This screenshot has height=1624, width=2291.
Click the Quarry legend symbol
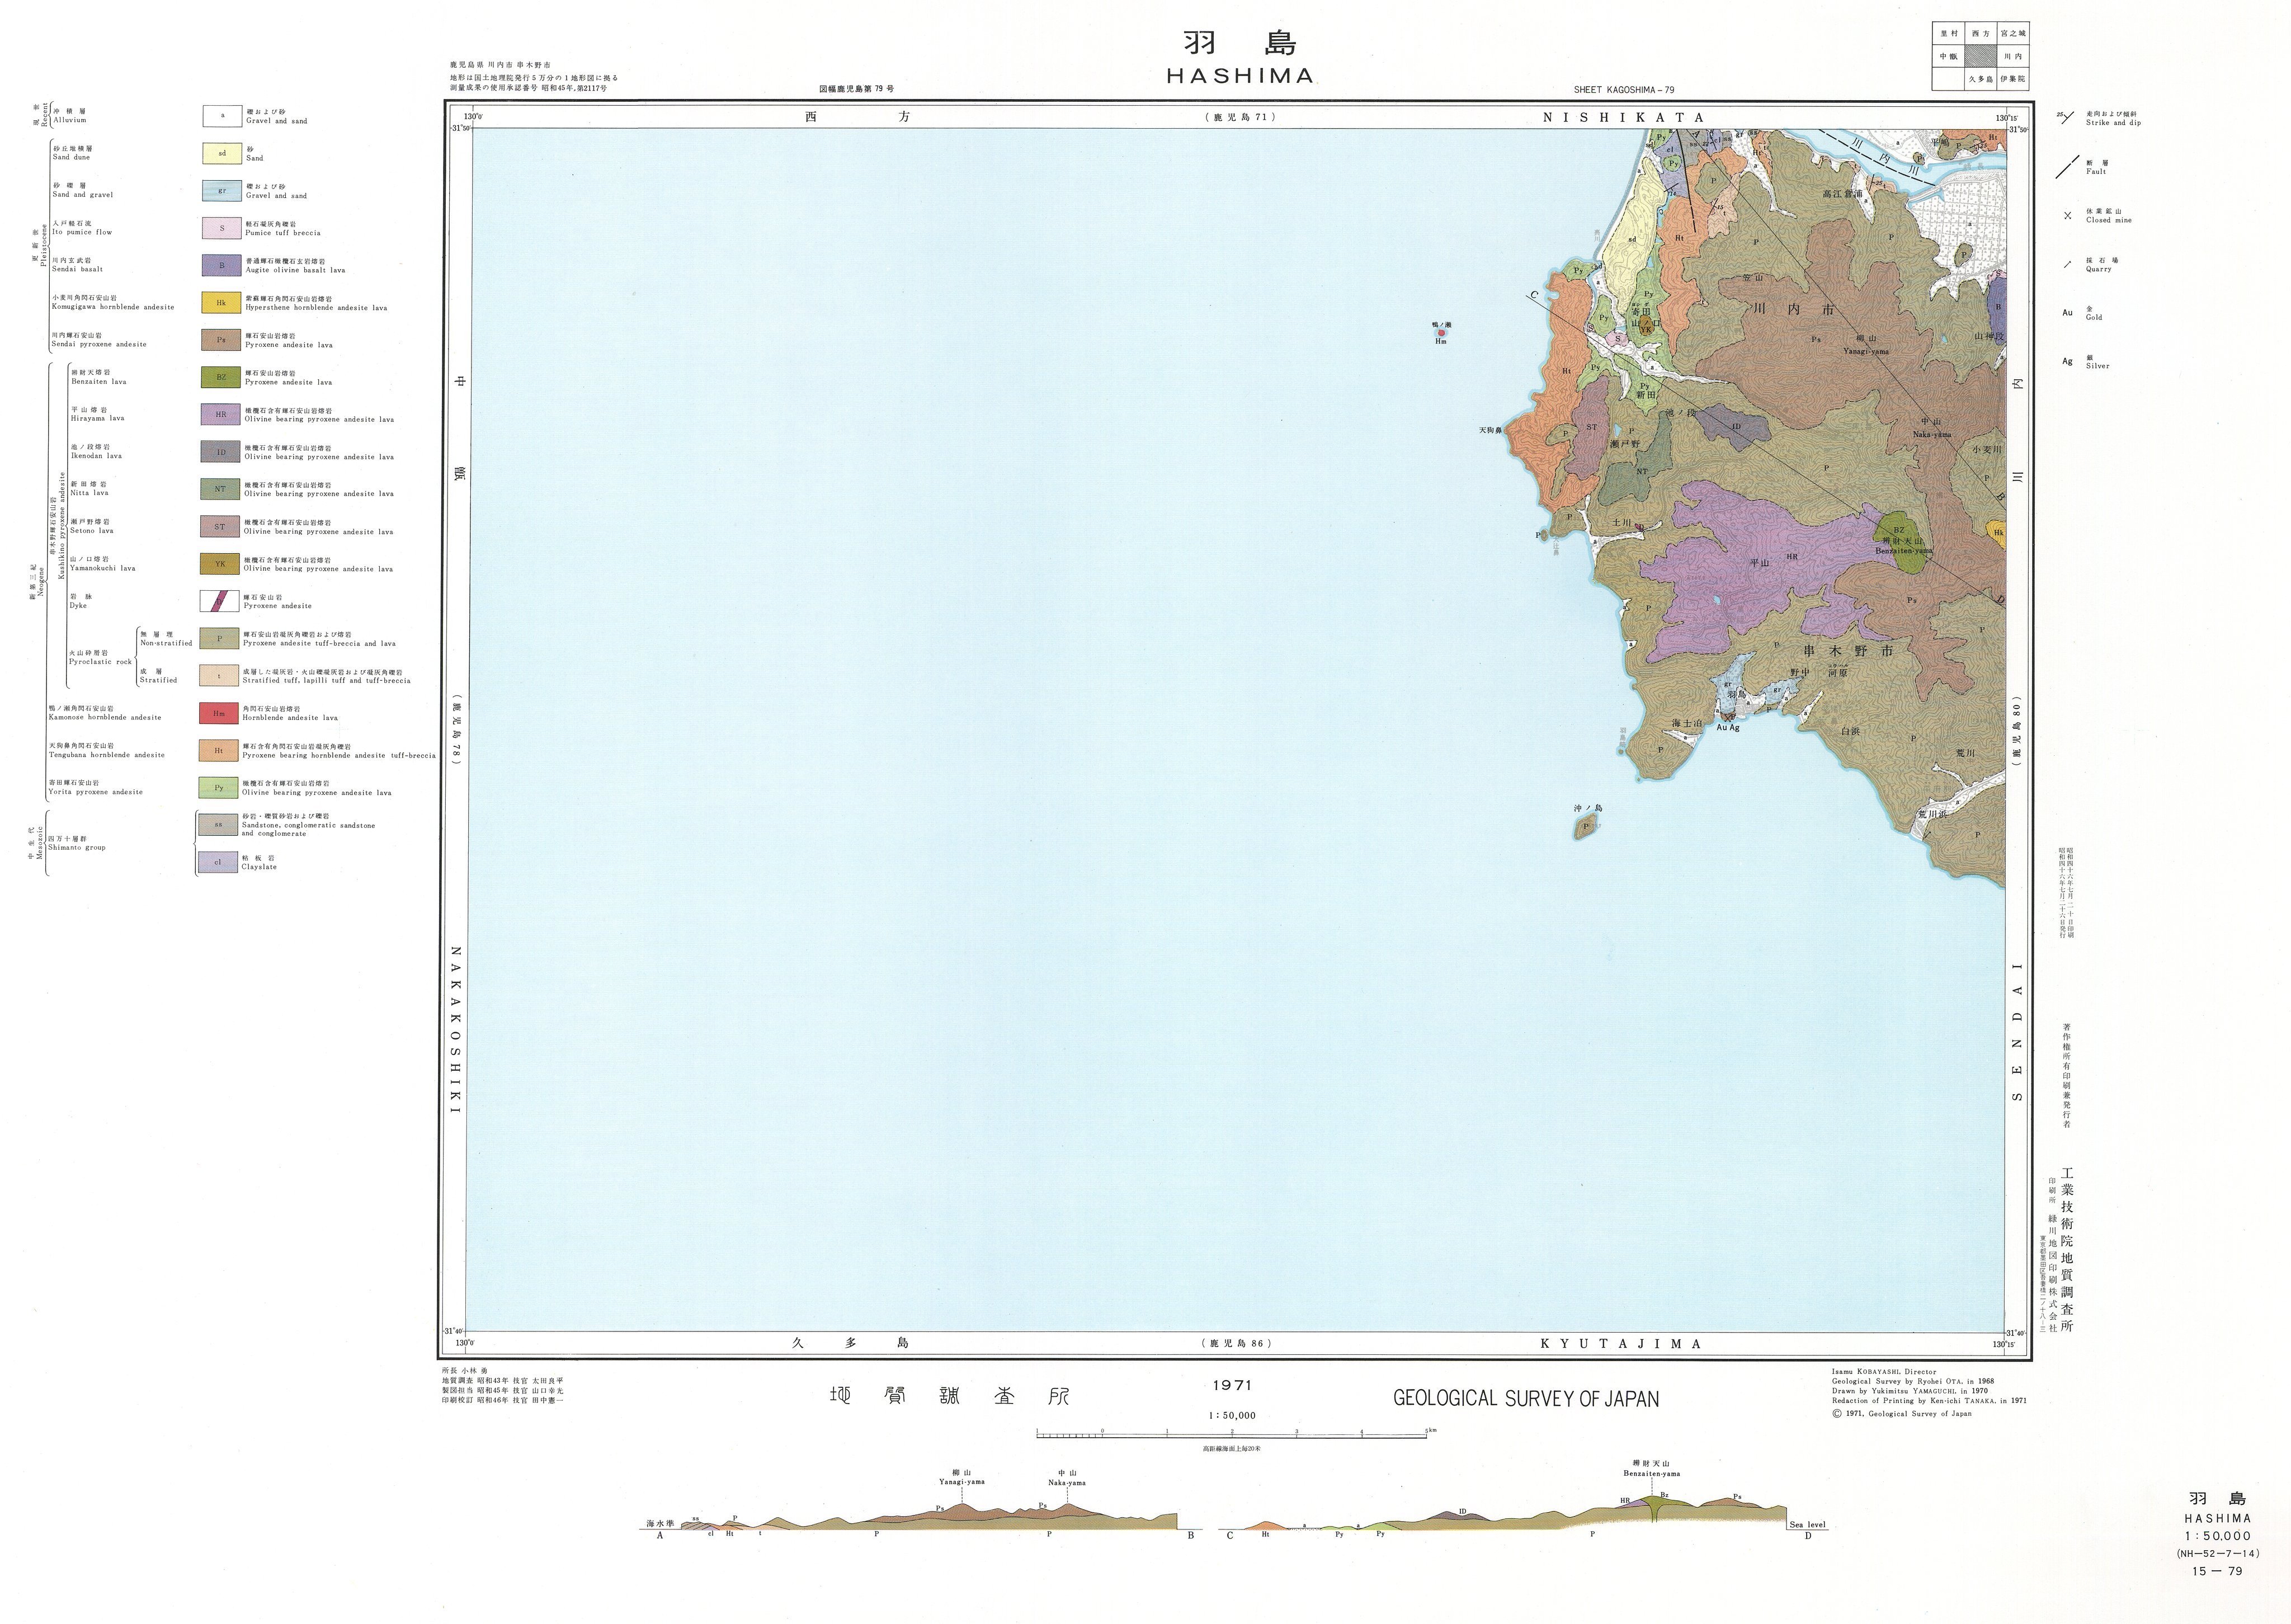2067,265
